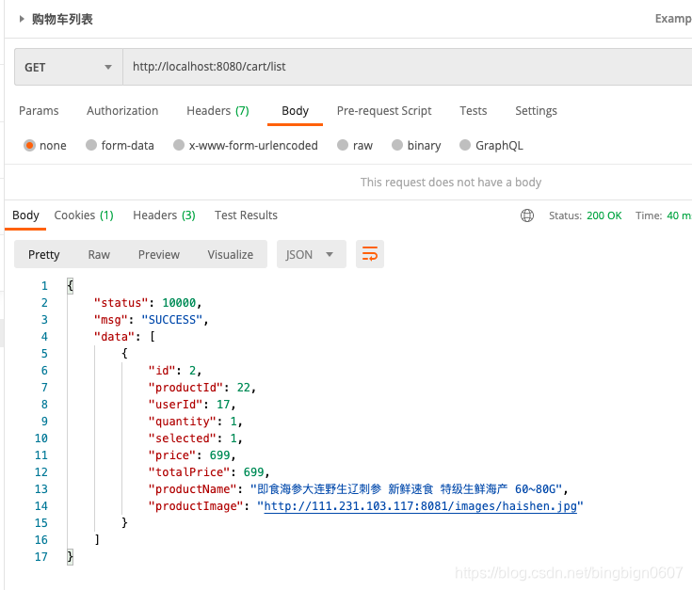Click the 购物车列表 request title
The height and width of the screenshot is (590, 692).
pyautogui.click(x=62, y=19)
